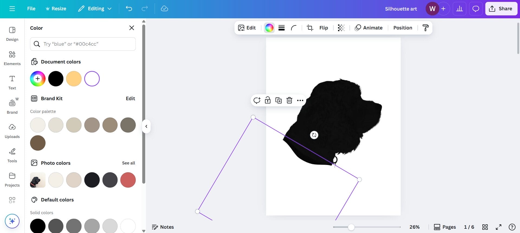Check the cloud save status icon

point(164,9)
